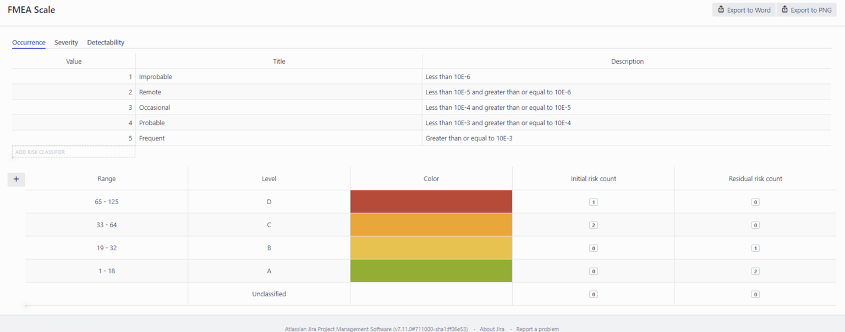845x332 pixels.
Task: Open the initial risk count for Level D
Action: (593, 201)
